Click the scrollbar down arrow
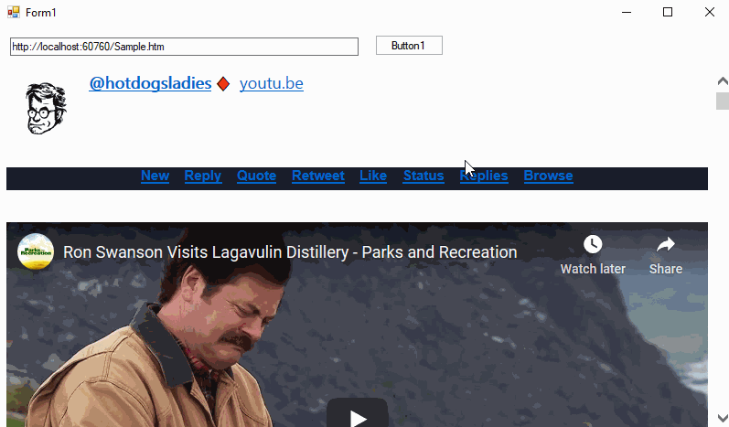This screenshot has width=729, height=427. 723,418
